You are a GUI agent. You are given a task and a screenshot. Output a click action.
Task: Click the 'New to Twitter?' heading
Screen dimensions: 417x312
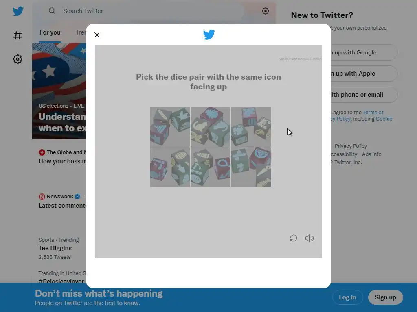point(322,15)
